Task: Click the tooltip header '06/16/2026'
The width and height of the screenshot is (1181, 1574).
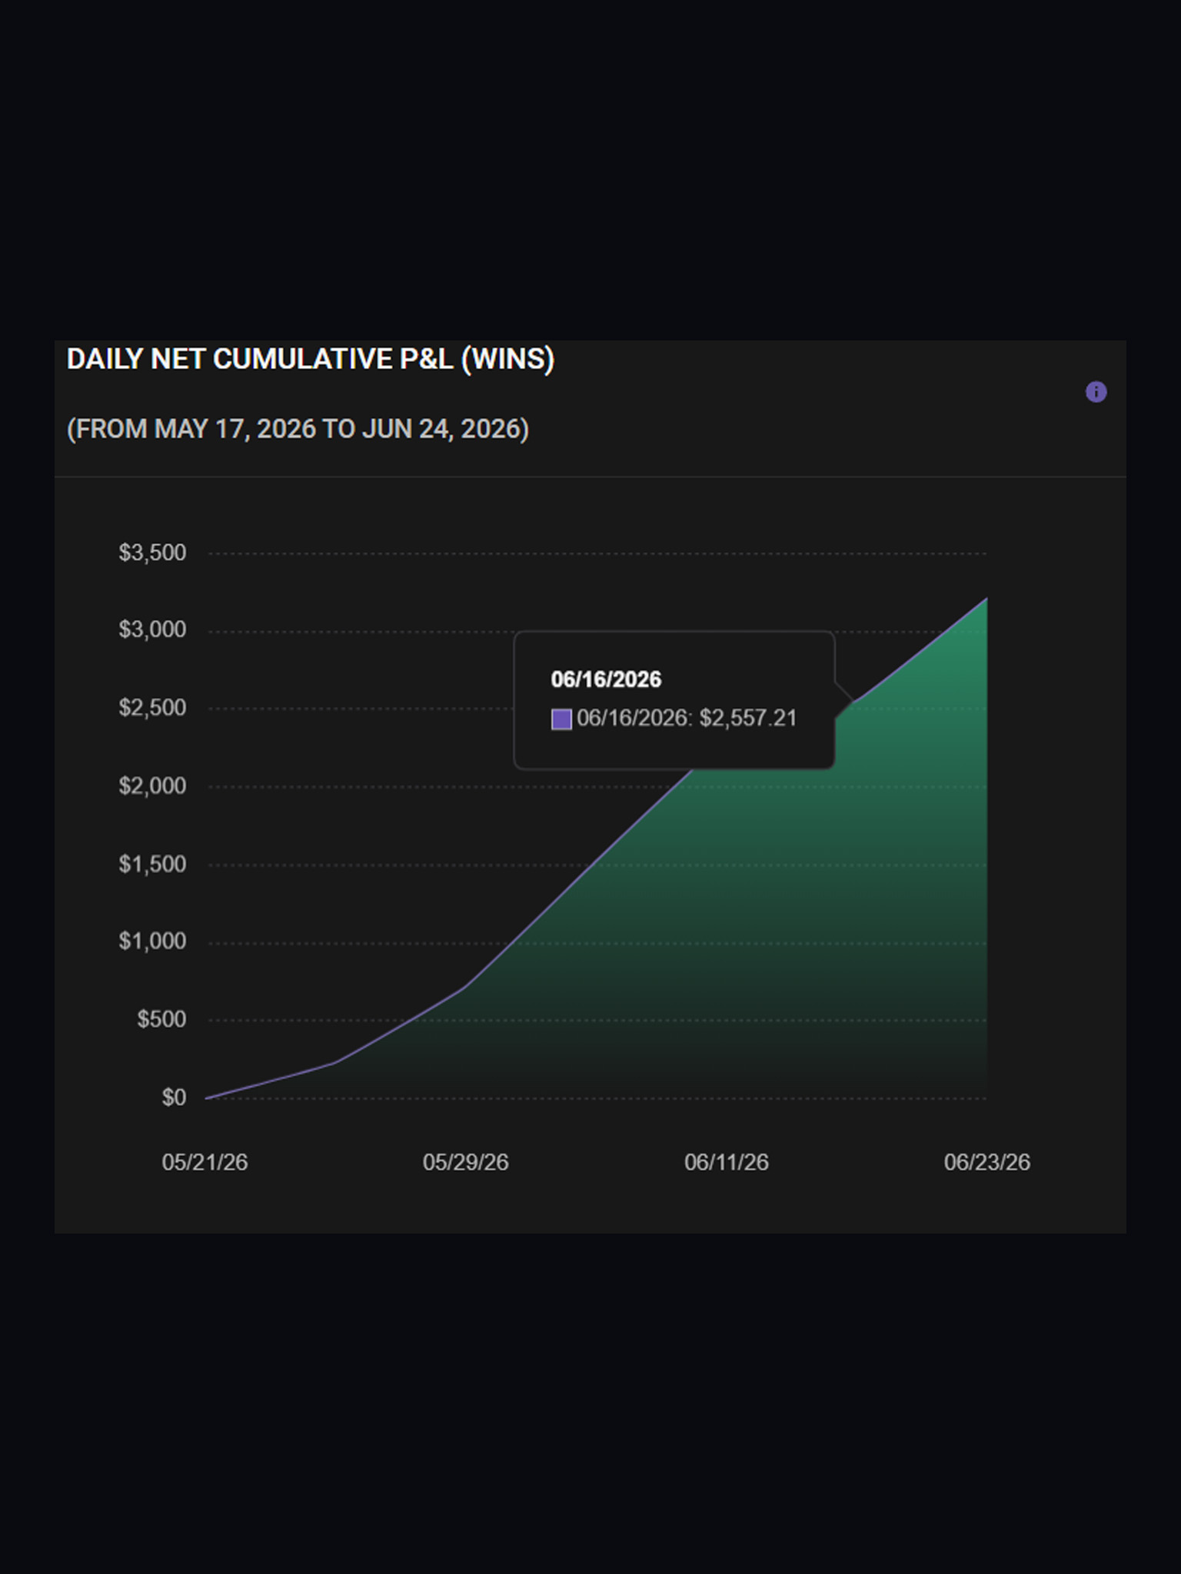Action: [x=606, y=679]
